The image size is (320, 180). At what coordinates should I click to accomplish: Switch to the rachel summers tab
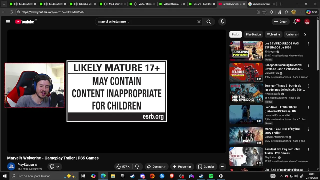[261, 4]
